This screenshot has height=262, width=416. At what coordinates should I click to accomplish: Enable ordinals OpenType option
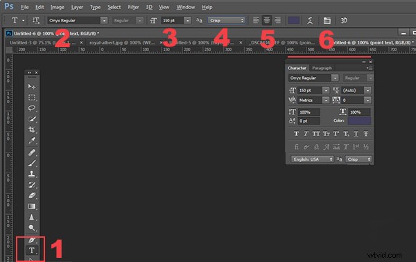[x=356, y=147]
